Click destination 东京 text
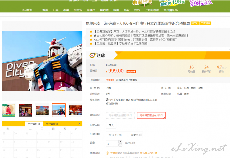Viewport: 230px width, 158px height. coord(186,88)
